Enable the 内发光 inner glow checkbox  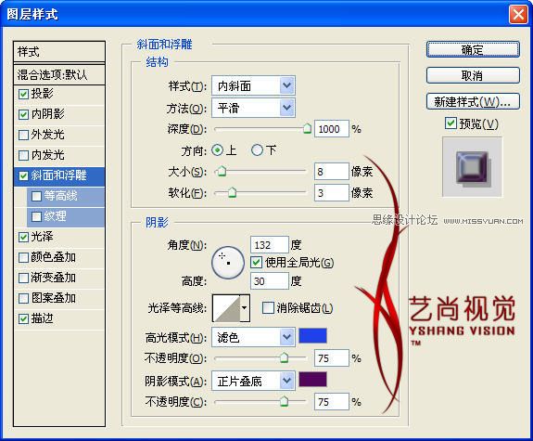click(23, 155)
